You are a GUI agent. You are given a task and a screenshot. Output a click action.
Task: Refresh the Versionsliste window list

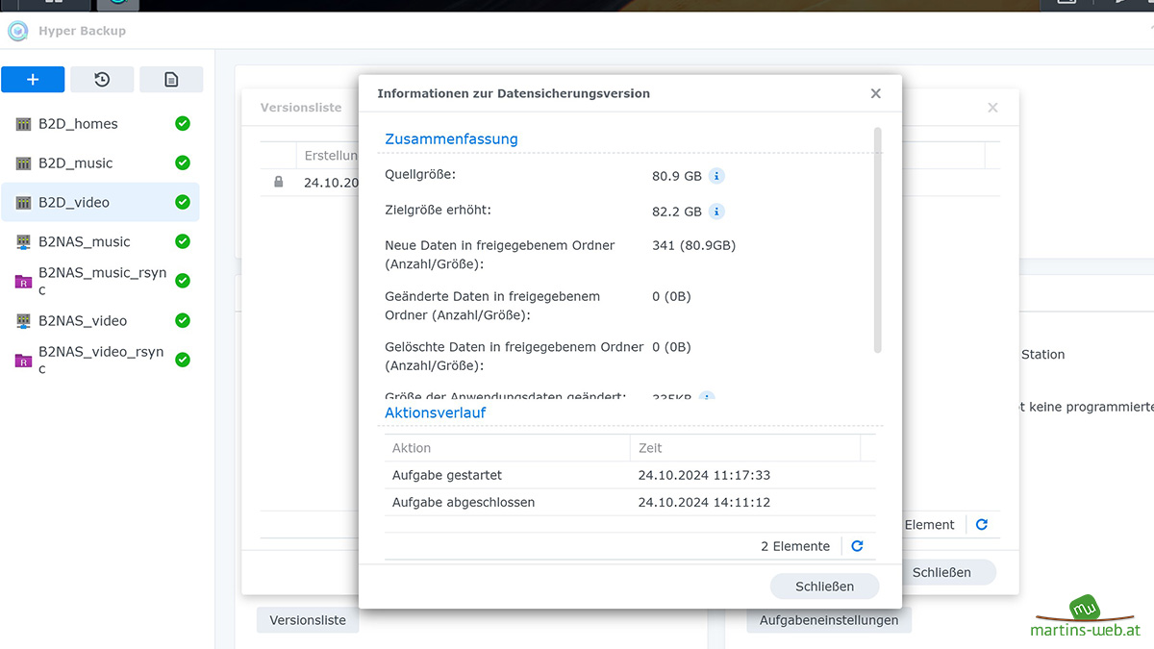(x=982, y=525)
